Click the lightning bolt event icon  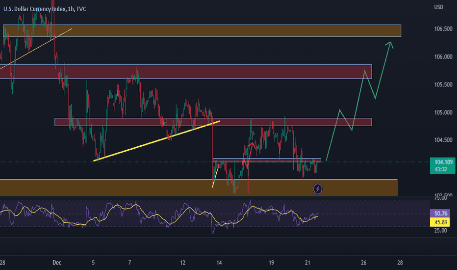tap(318, 189)
